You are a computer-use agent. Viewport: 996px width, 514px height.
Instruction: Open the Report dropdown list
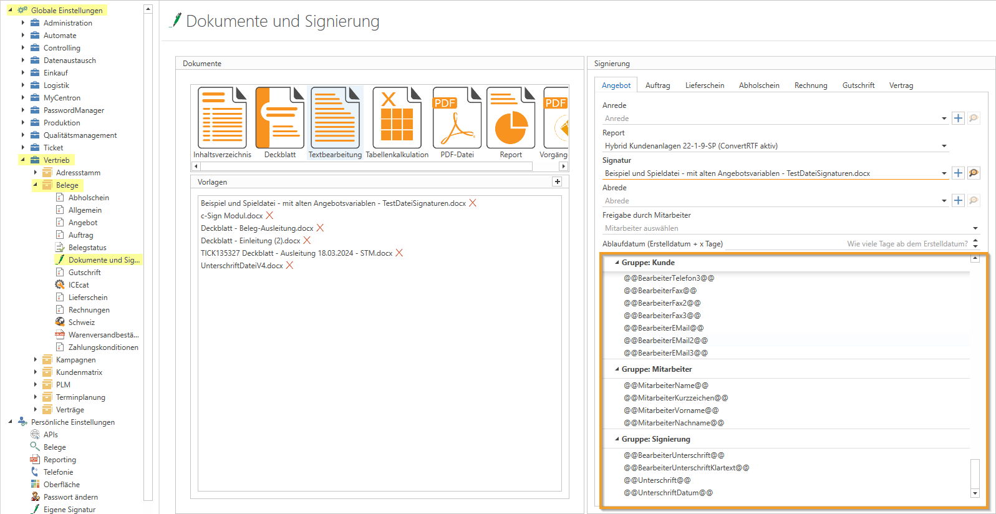(944, 146)
